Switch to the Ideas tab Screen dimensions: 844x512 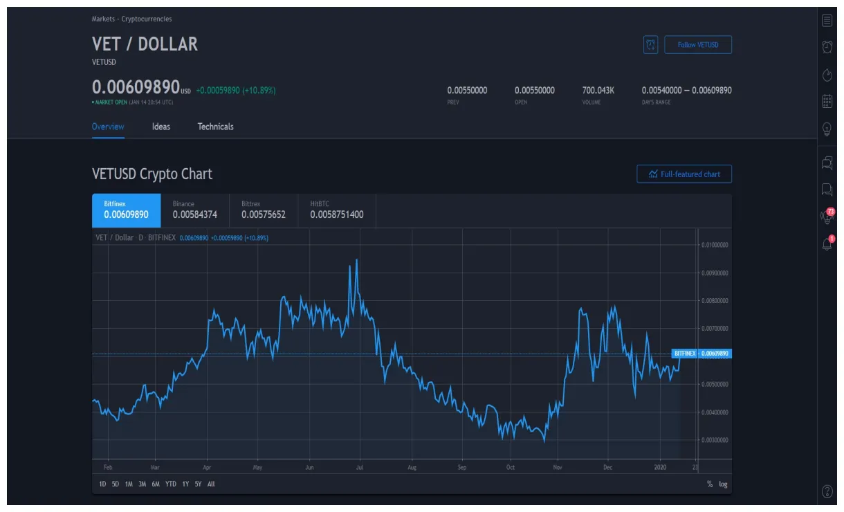(160, 127)
